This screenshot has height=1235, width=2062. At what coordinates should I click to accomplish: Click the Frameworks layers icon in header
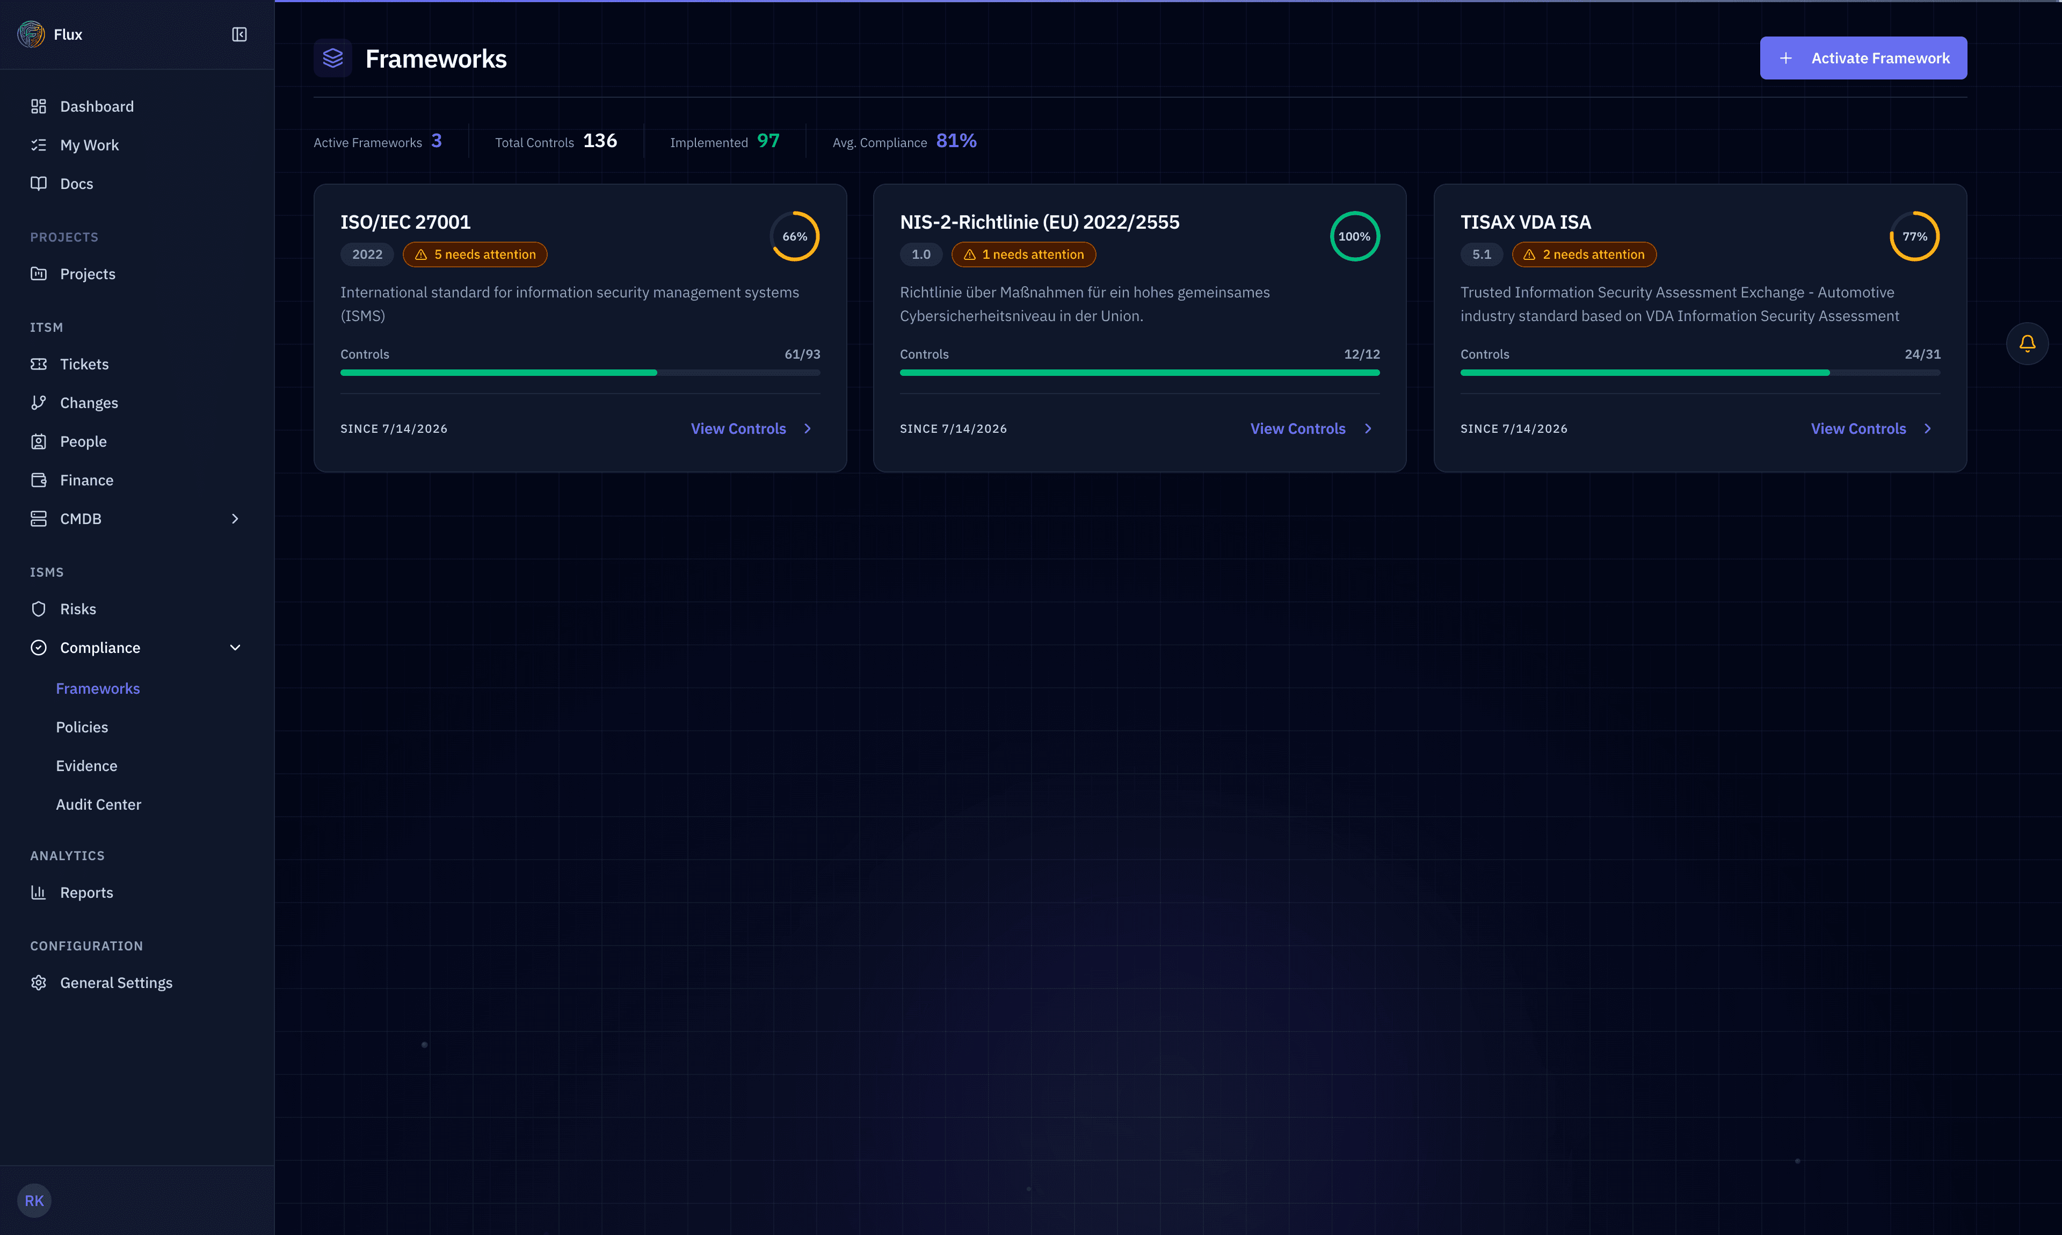(333, 58)
